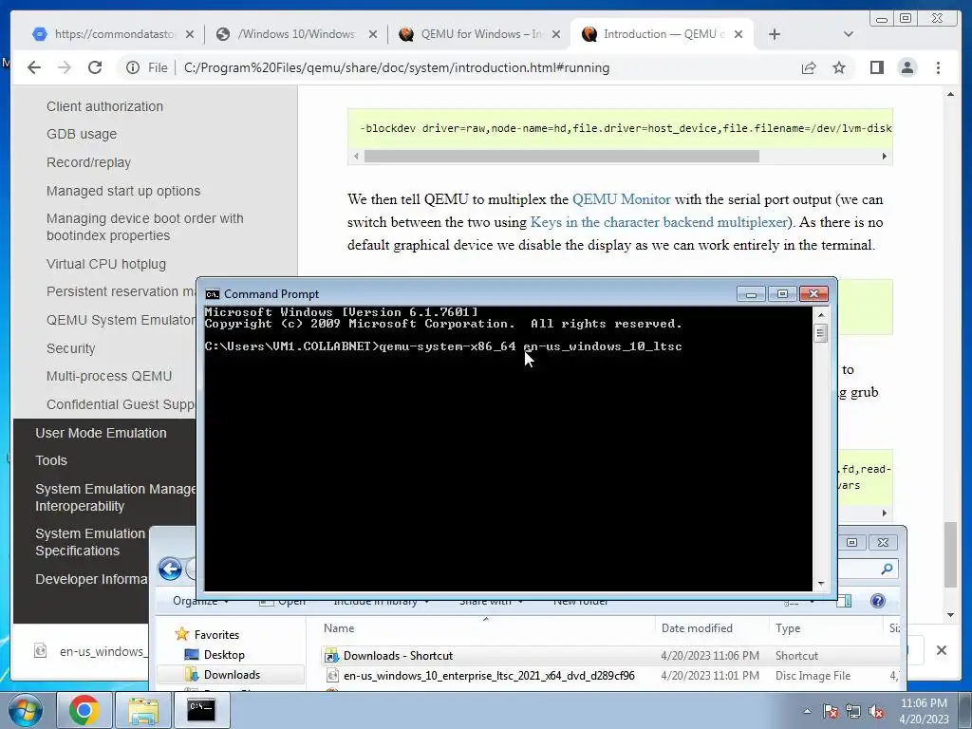Open Managed start up options link
Screen dimensions: 972x729
coord(123,191)
